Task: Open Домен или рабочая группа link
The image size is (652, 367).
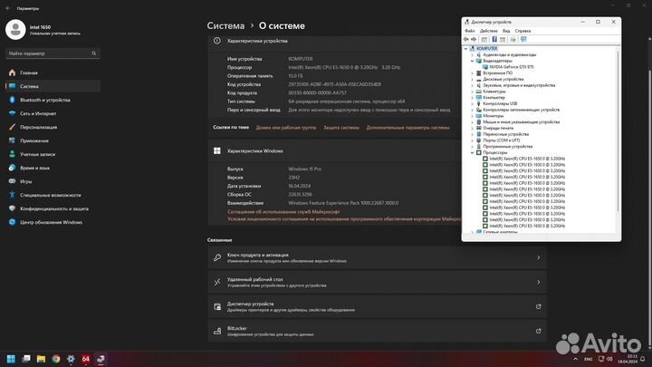Action: point(285,128)
